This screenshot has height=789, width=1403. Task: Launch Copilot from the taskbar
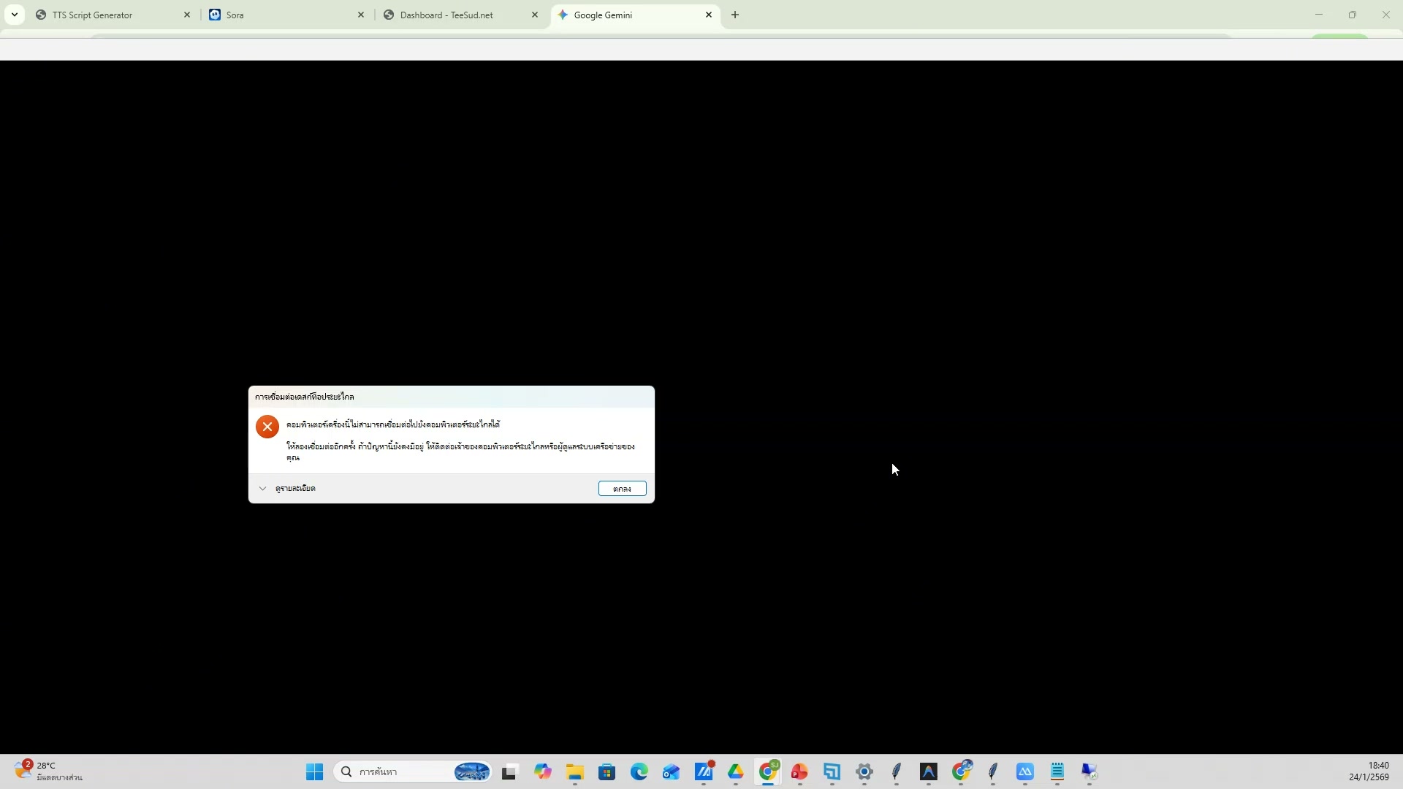coord(543,772)
